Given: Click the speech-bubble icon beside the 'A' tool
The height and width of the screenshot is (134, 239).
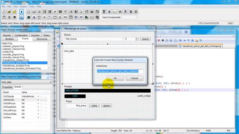Looking at the screenshot, I should 29,17.
